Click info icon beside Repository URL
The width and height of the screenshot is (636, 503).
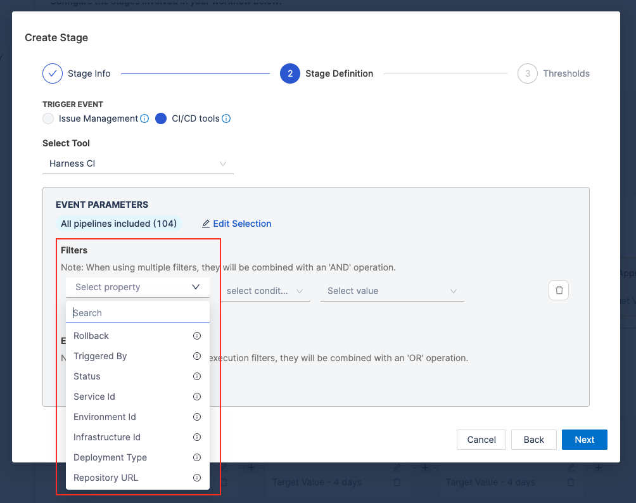(x=197, y=478)
